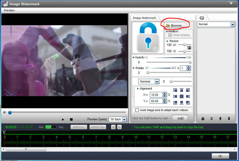Enable Auto image size to adapt videos
Screen dimensions: 239x161
[x=137, y=110]
